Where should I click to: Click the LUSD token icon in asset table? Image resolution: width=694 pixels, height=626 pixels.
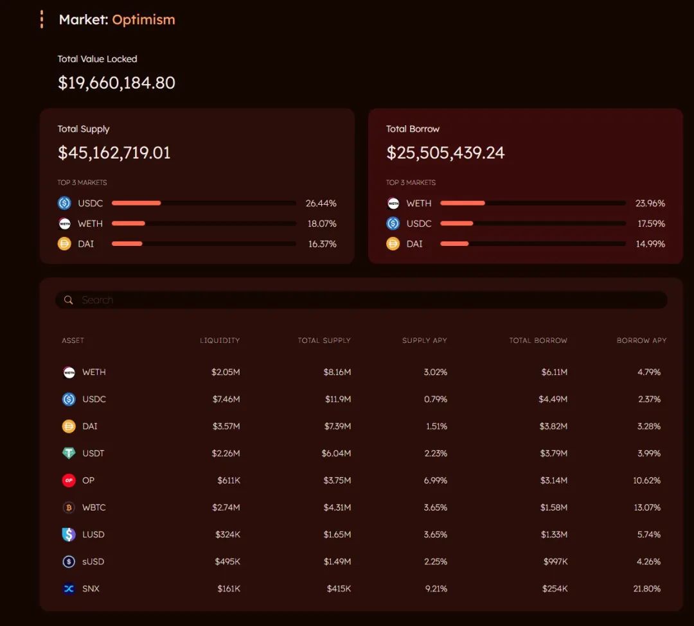coord(69,535)
